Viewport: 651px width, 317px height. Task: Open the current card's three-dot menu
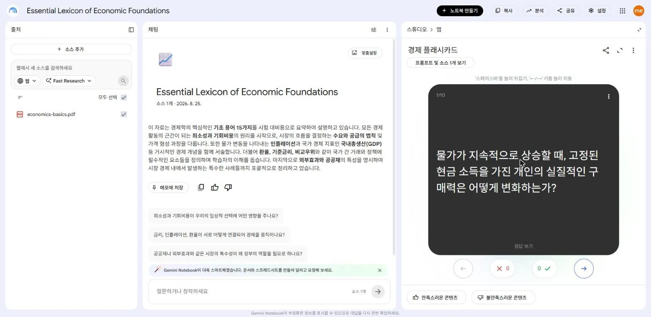(609, 97)
